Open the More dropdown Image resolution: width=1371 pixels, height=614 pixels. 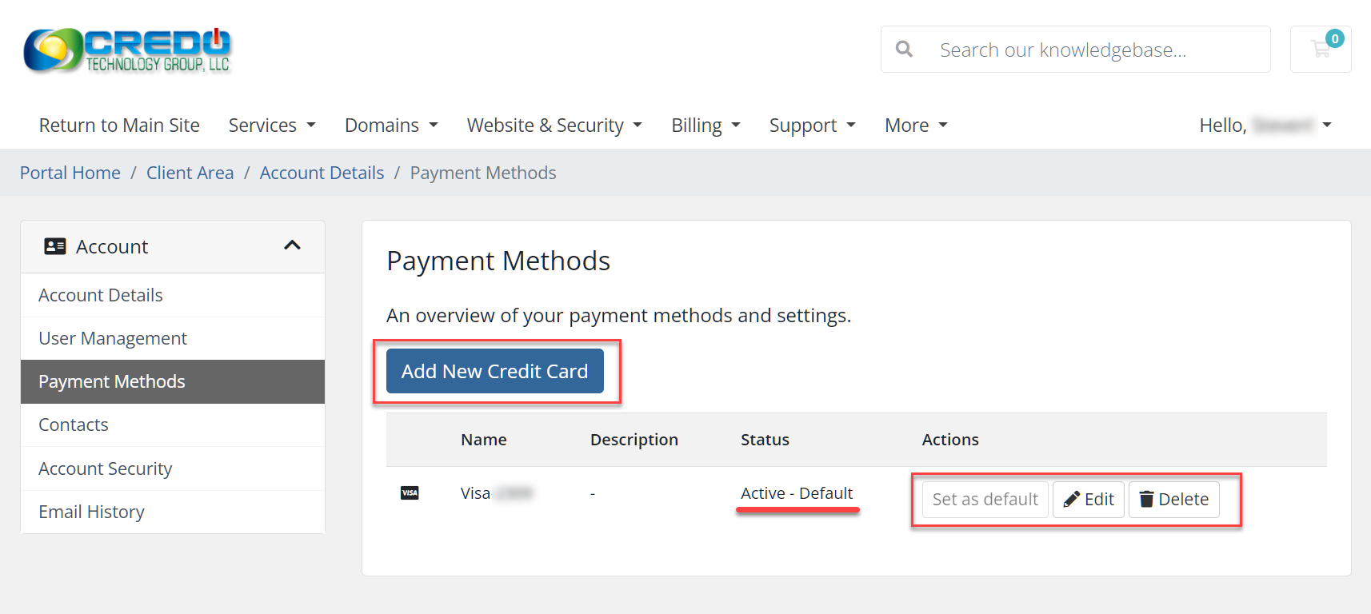tap(916, 126)
